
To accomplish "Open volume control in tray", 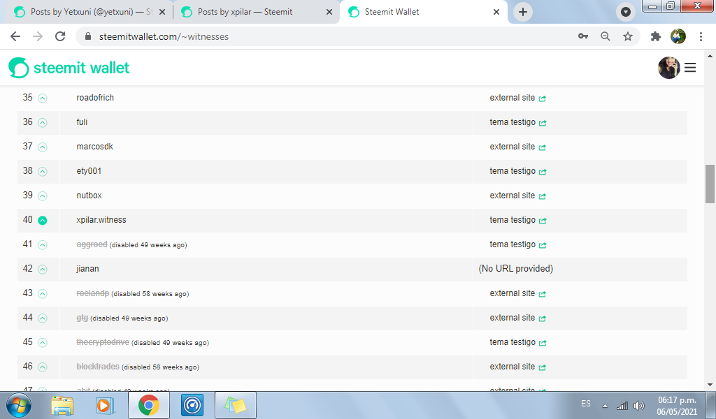I will [639, 405].
